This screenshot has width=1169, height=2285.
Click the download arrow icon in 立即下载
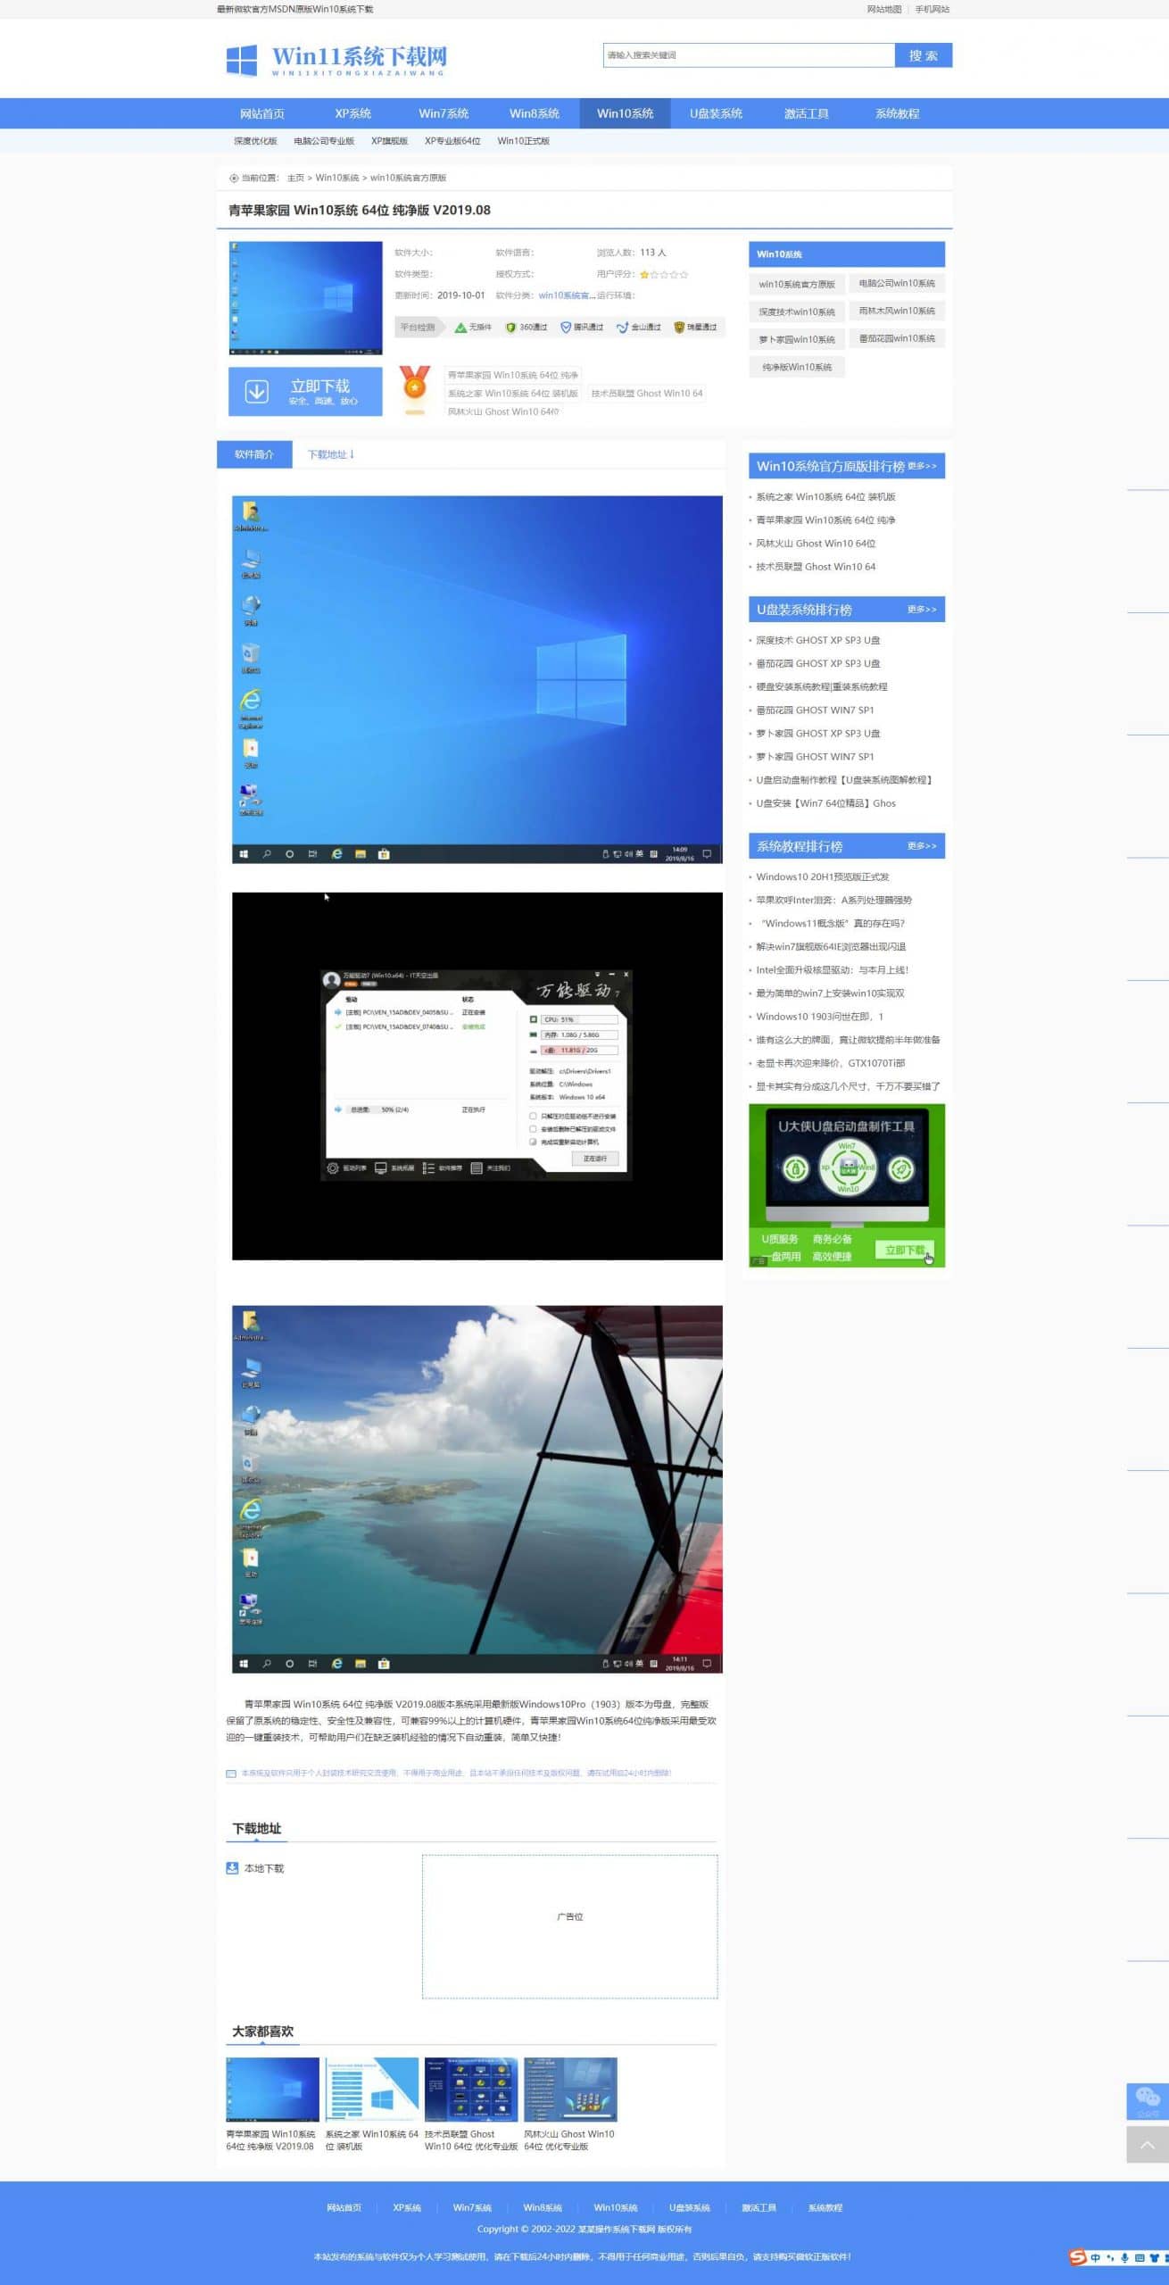coord(257,391)
